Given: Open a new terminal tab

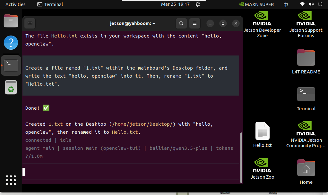Looking at the screenshot, I should pos(30,23).
